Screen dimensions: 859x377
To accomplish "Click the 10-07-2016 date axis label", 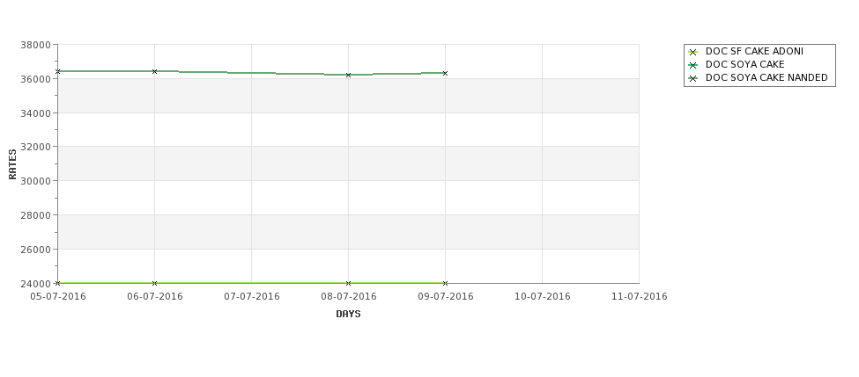I will tap(543, 297).
